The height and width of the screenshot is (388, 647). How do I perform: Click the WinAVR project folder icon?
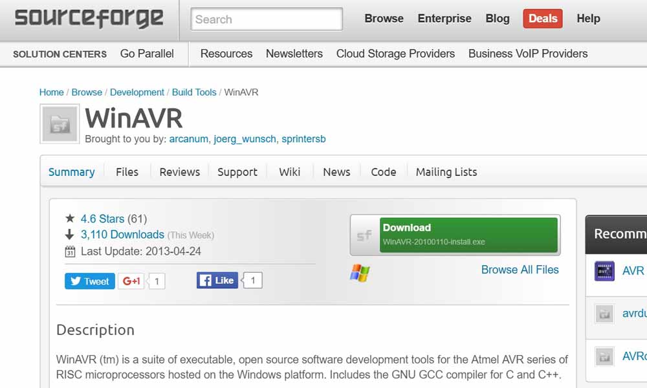tap(60, 124)
